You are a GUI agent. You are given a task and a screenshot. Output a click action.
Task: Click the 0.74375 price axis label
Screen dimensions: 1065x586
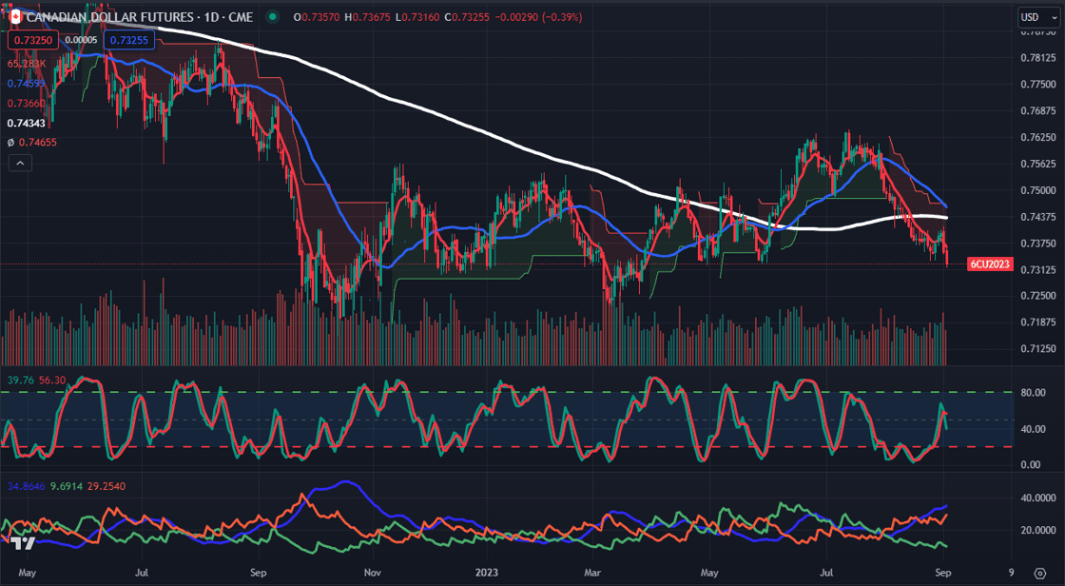(1036, 217)
